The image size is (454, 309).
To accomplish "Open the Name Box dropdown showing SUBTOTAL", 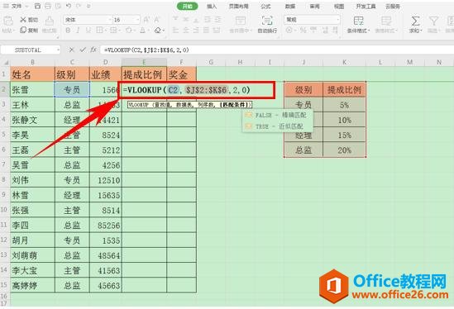I will 58,50.
